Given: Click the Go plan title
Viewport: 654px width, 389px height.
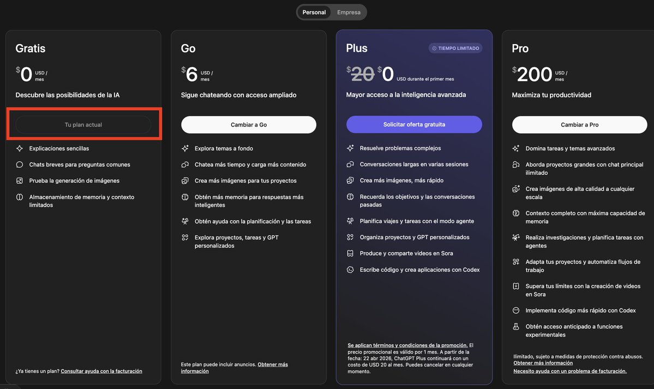Looking at the screenshot, I should (188, 48).
